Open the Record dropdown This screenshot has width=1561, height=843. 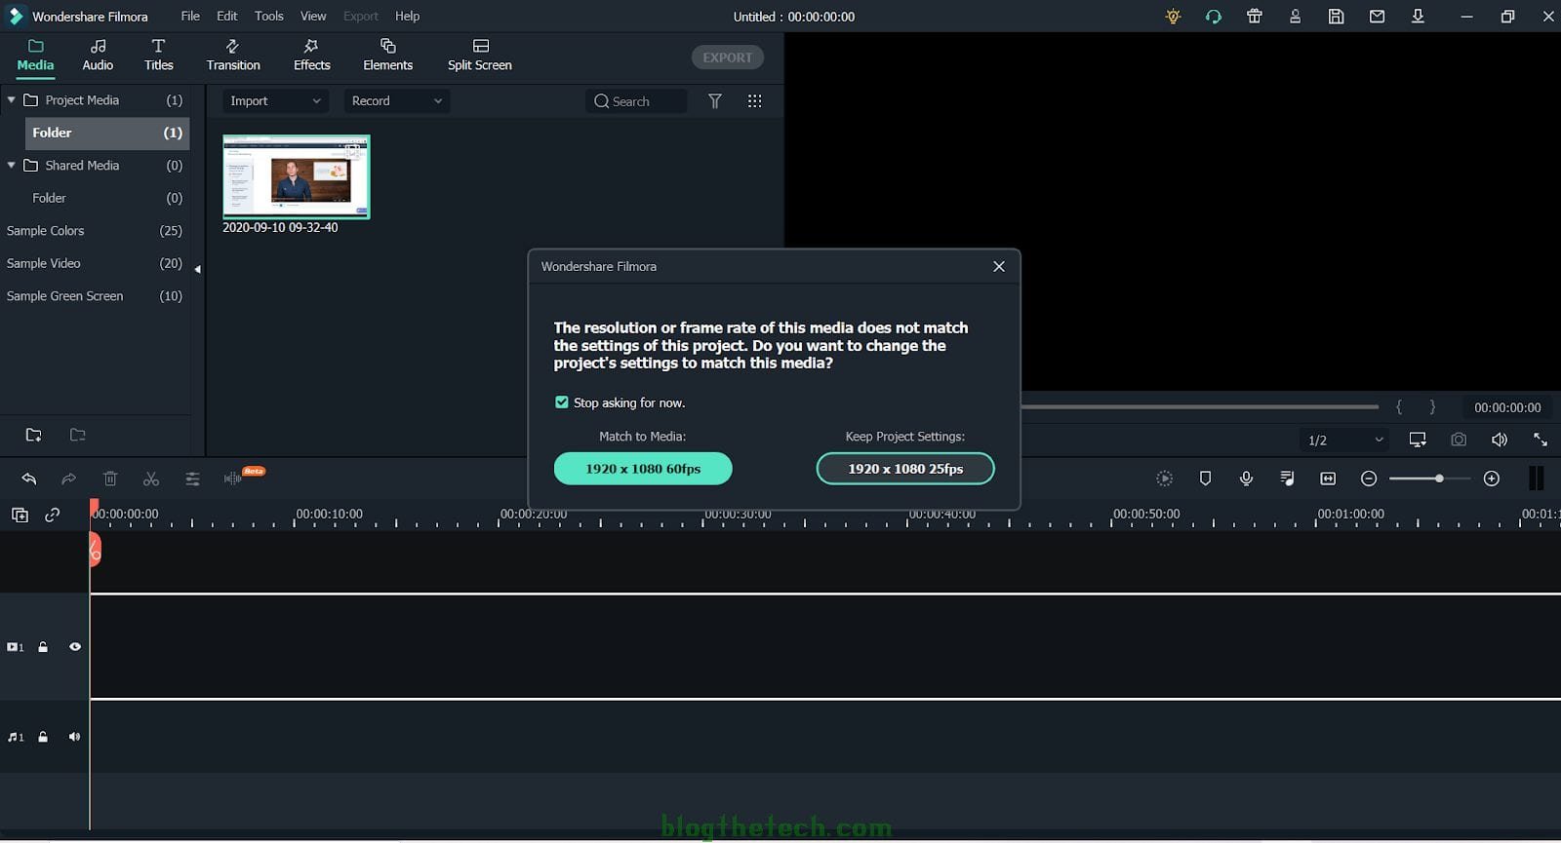(x=396, y=101)
